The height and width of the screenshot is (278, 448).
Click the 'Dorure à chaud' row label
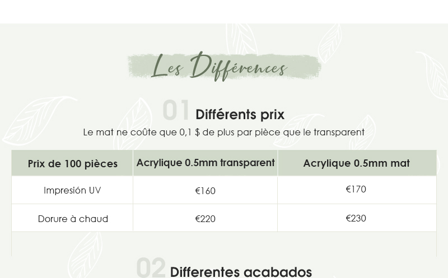click(x=73, y=219)
